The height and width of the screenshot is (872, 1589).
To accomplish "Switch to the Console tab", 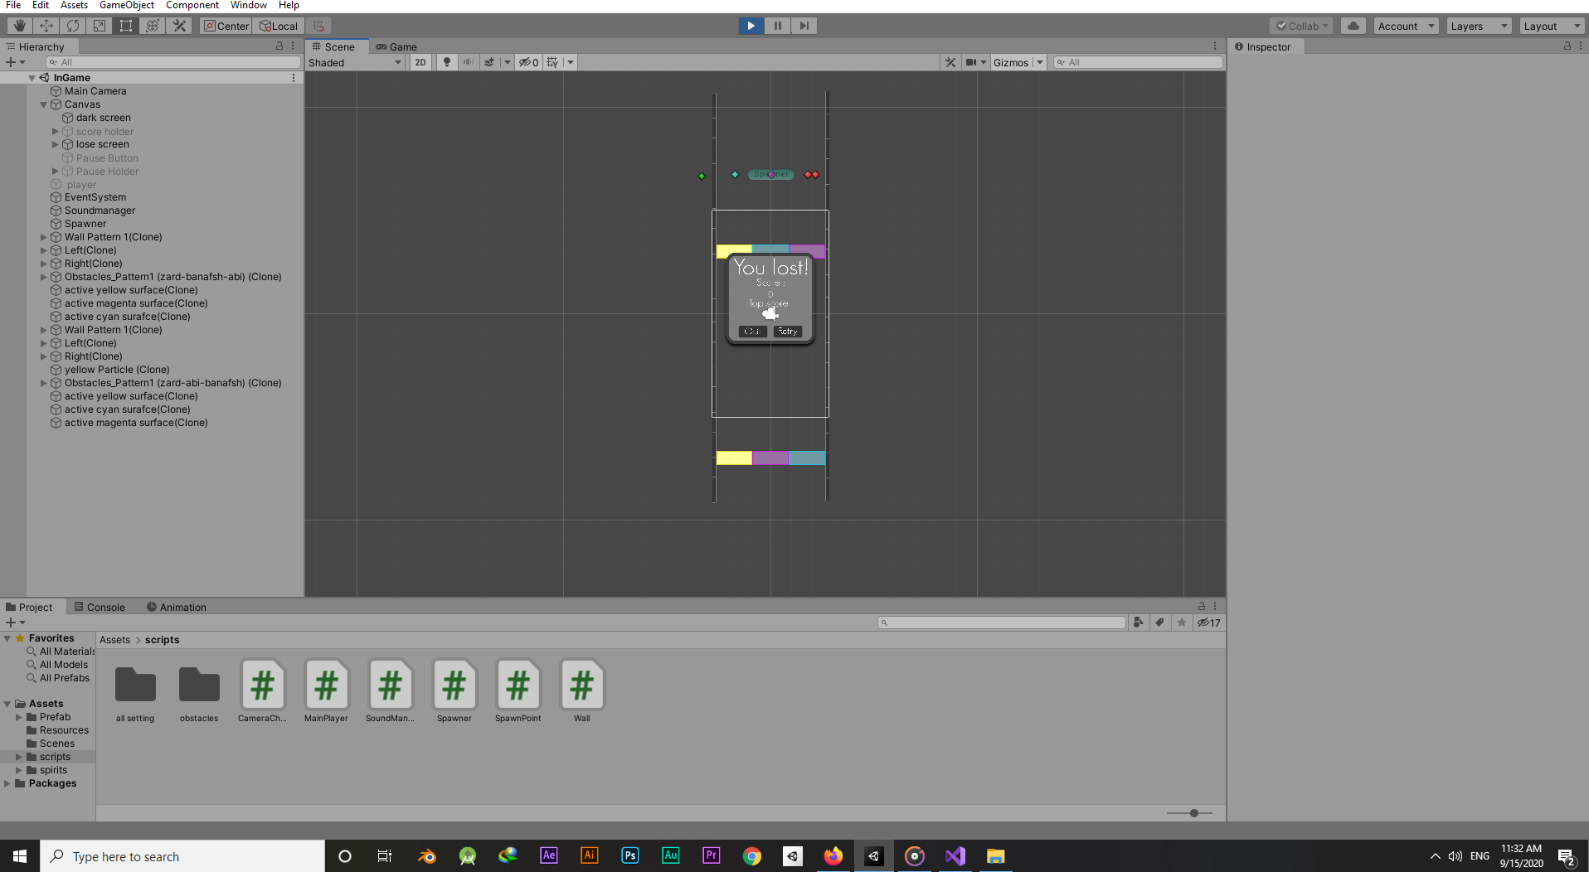I will tap(100, 607).
